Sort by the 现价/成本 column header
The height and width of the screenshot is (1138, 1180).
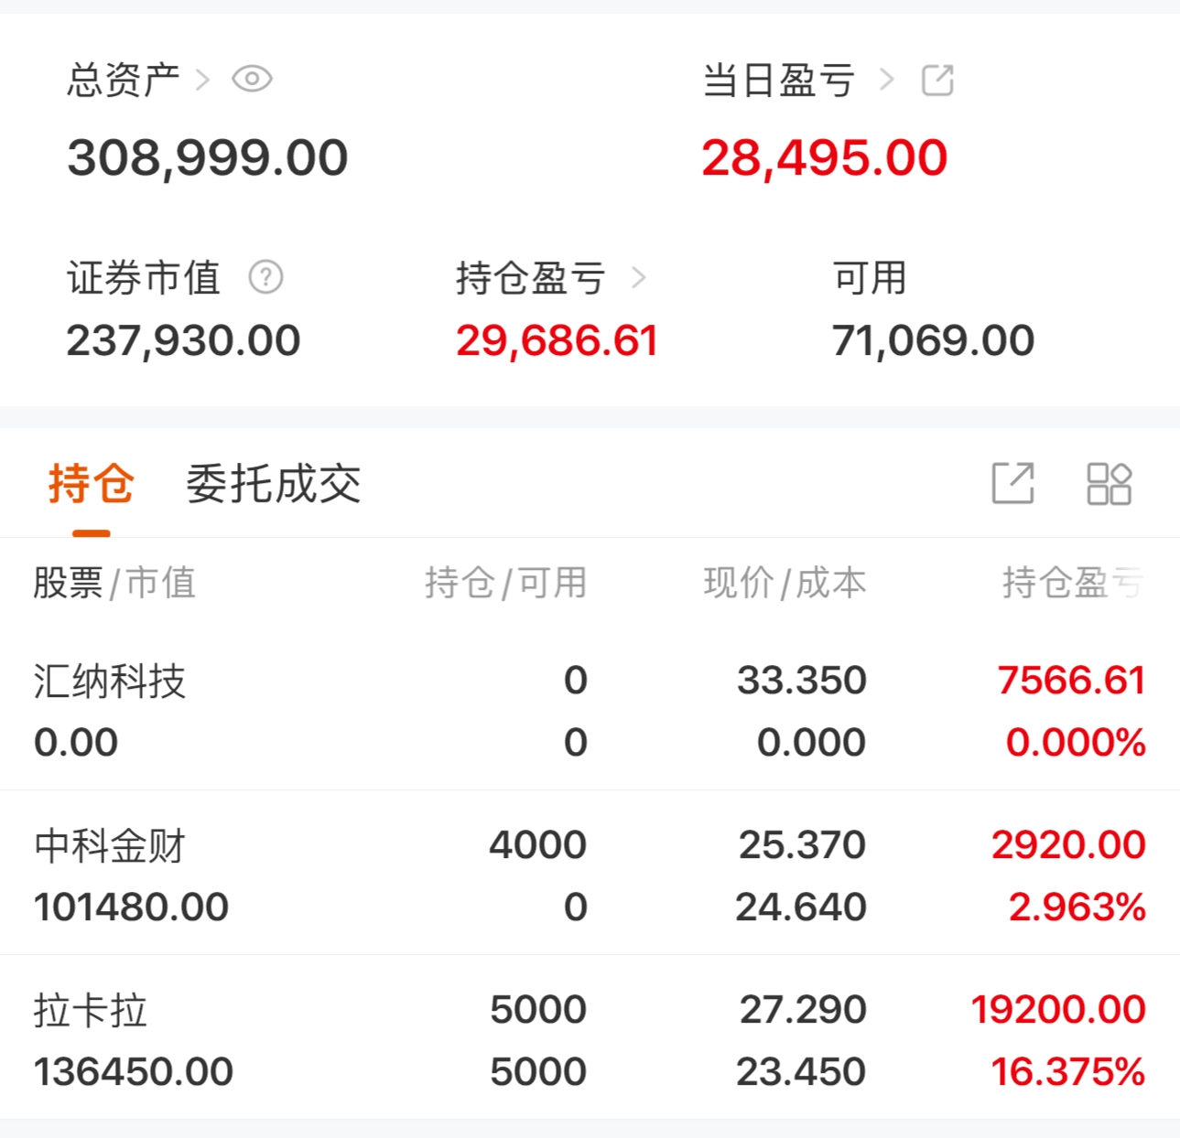[x=785, y=583]
